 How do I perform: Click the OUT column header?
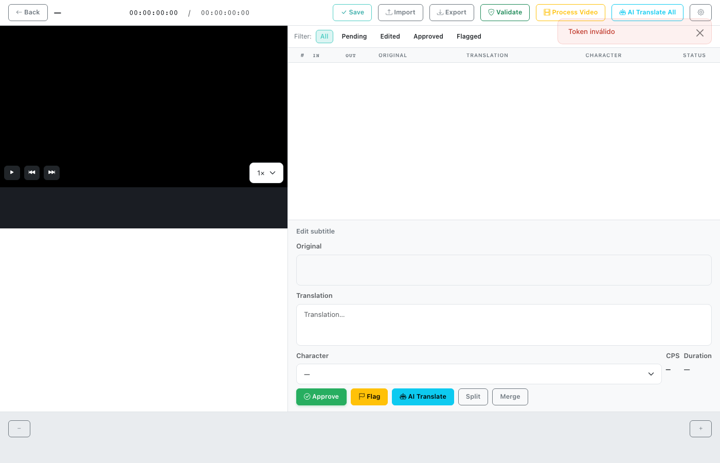click(351, 56)
